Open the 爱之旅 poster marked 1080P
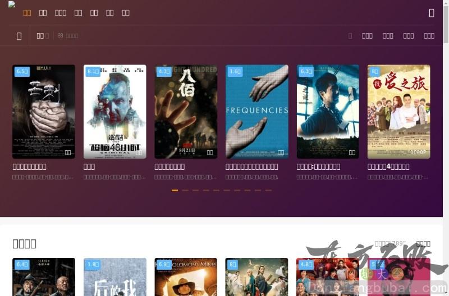This screenshot has height=296, width=449. coord(399,112)
